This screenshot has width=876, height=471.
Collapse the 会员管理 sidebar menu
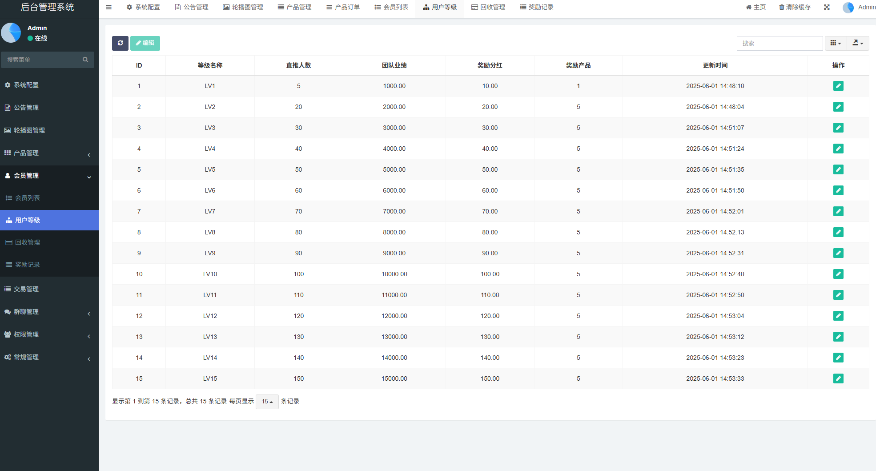(49, 176)
